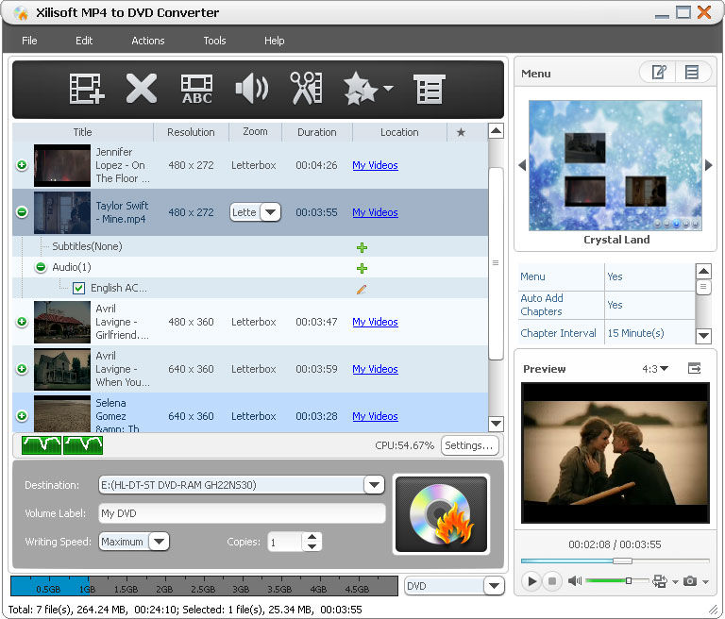This screenshot has height=619, width=725.
Task: Open the Help menu
Action: [274, 41]
